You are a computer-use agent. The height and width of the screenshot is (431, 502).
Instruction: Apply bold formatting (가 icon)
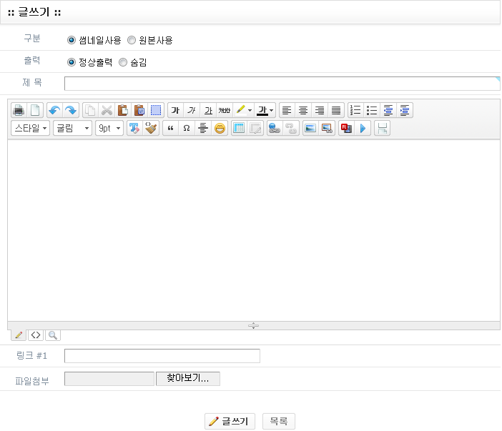[175, 110]
